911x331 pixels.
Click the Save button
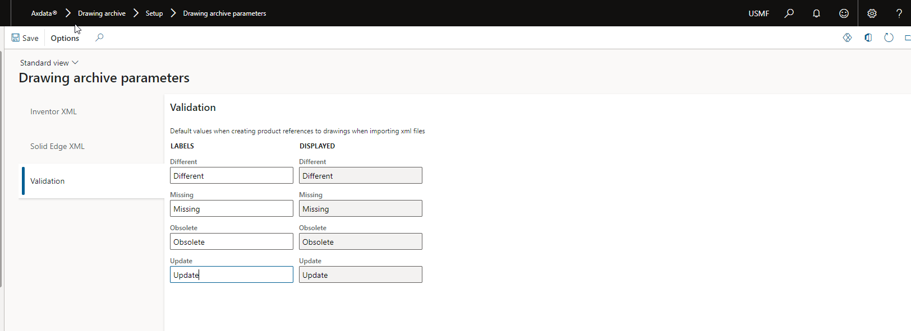pyautogui.click(x=25, y=38)
